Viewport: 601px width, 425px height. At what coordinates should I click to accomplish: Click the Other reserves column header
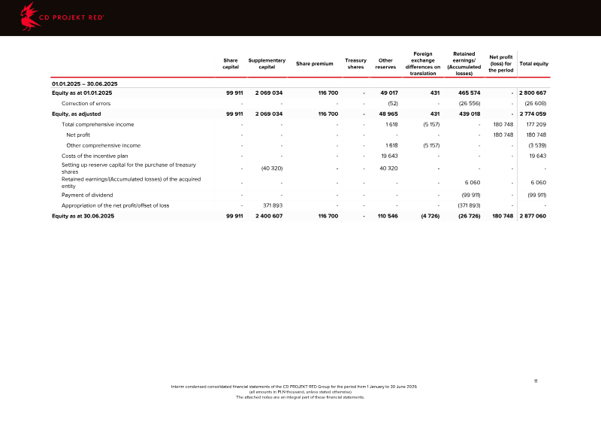pos(385,64)
